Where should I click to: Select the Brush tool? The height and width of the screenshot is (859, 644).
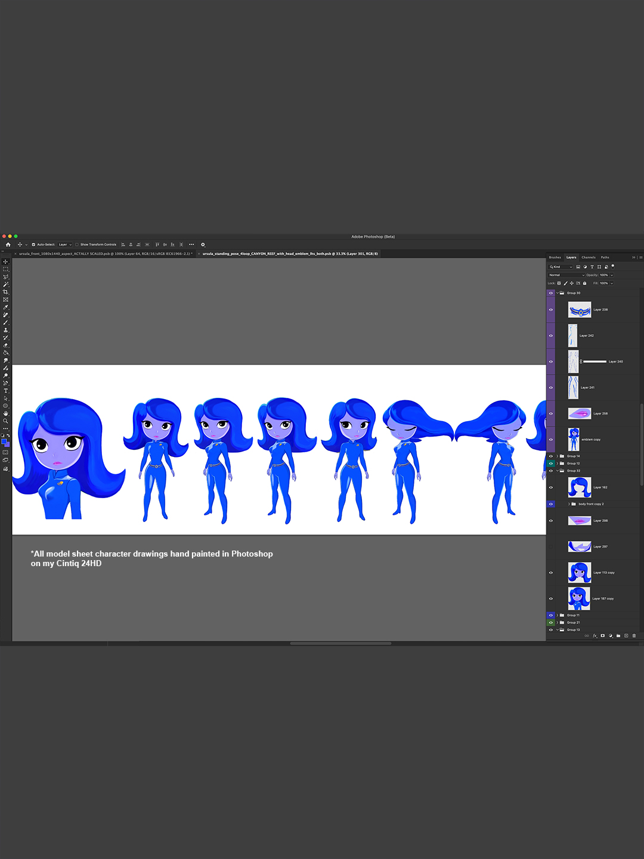click(x=5, y=323)
